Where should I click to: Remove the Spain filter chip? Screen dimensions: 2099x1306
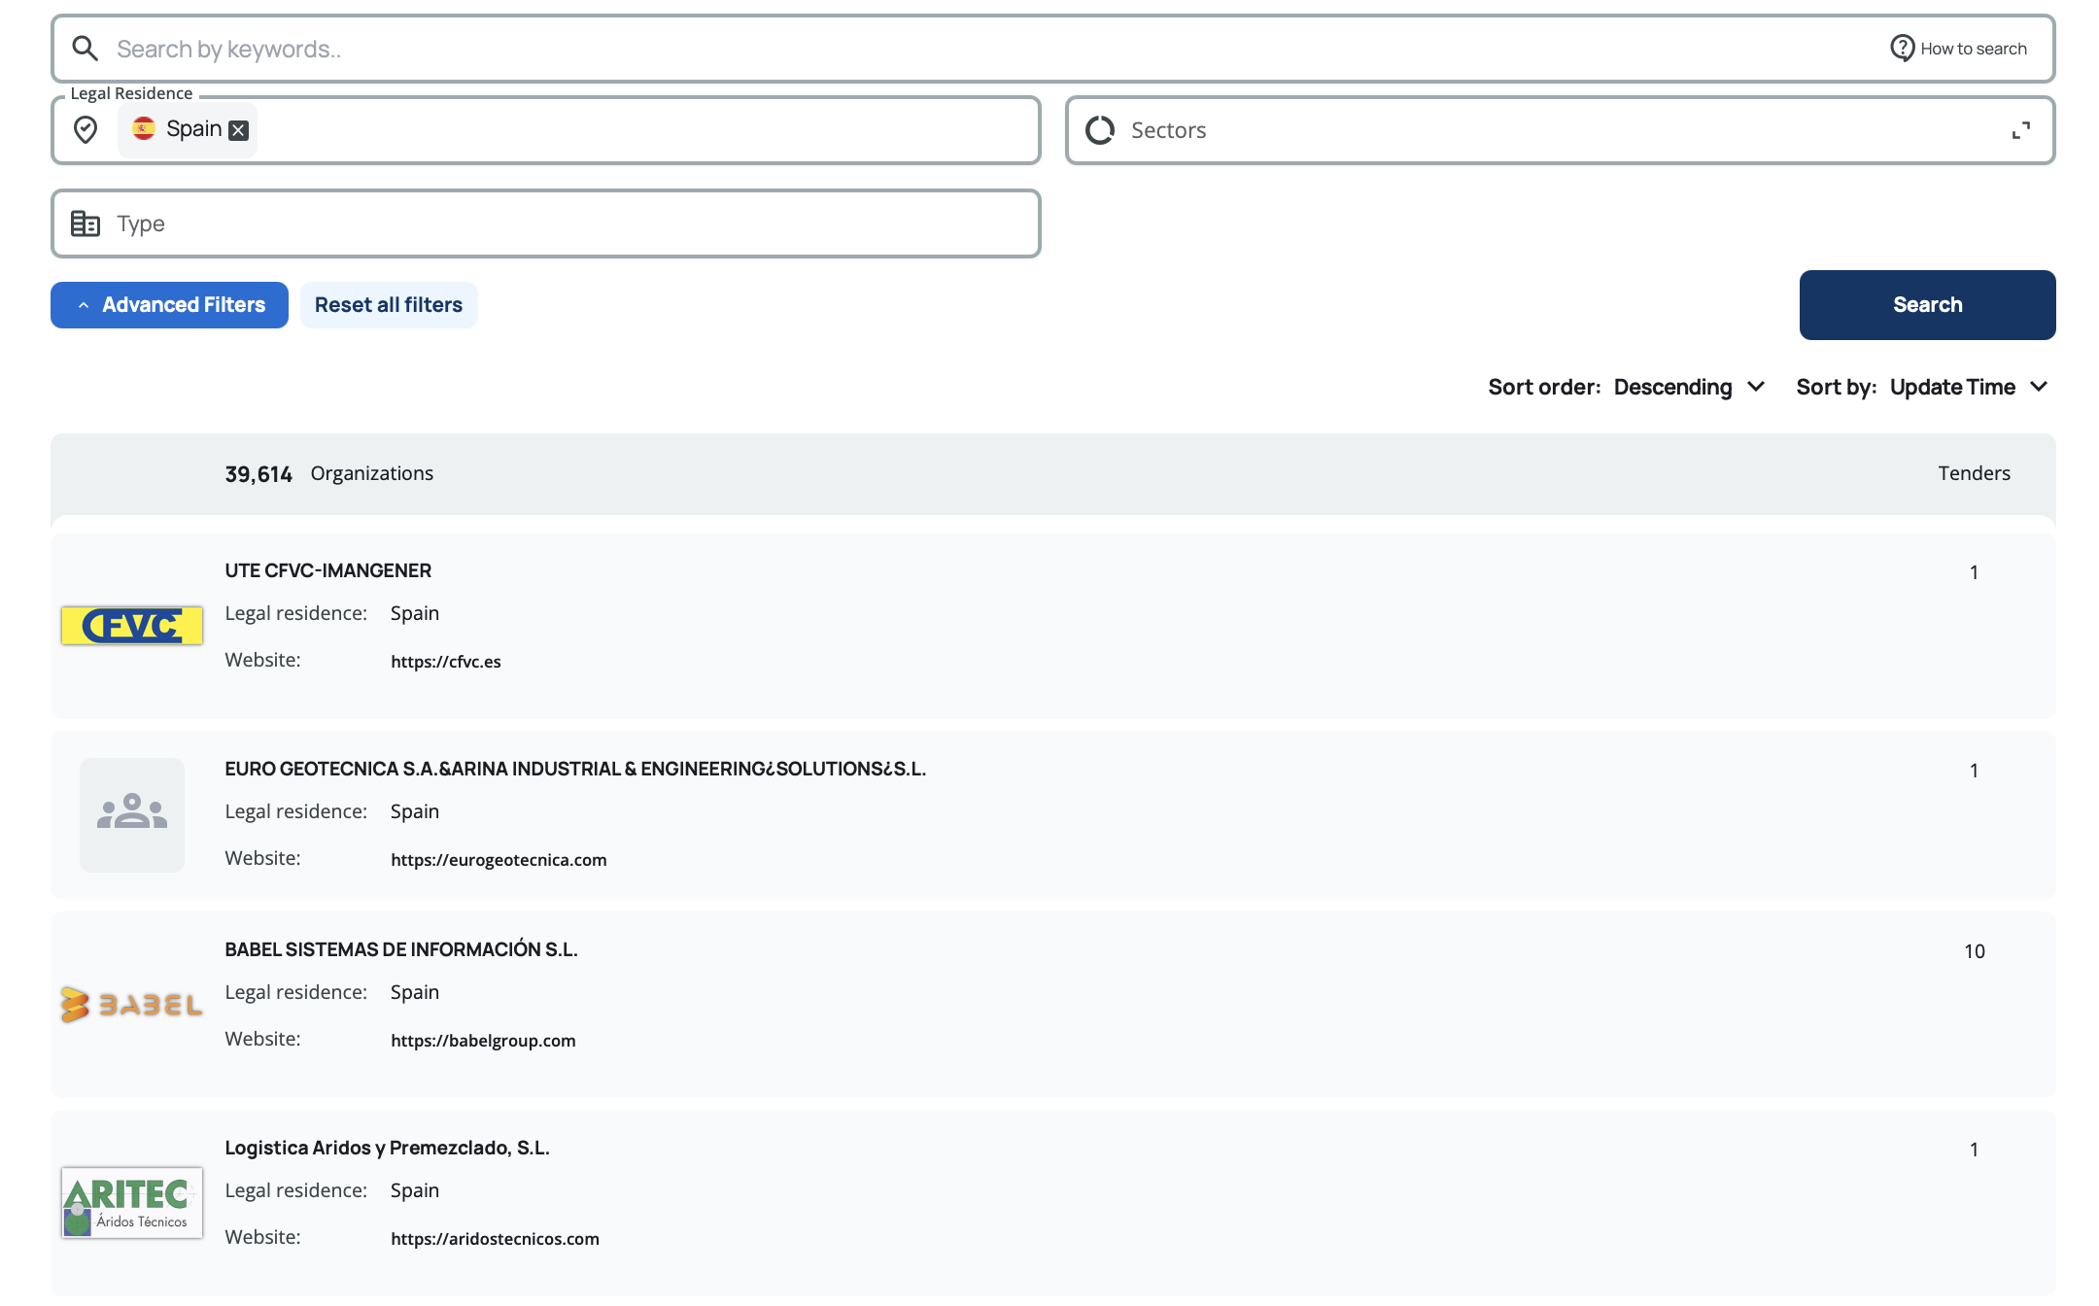[239, 130]
